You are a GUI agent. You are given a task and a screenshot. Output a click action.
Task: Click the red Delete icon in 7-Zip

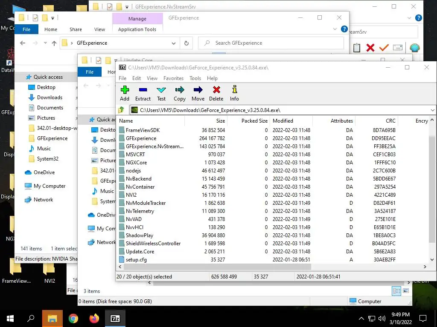click(216, 93)
